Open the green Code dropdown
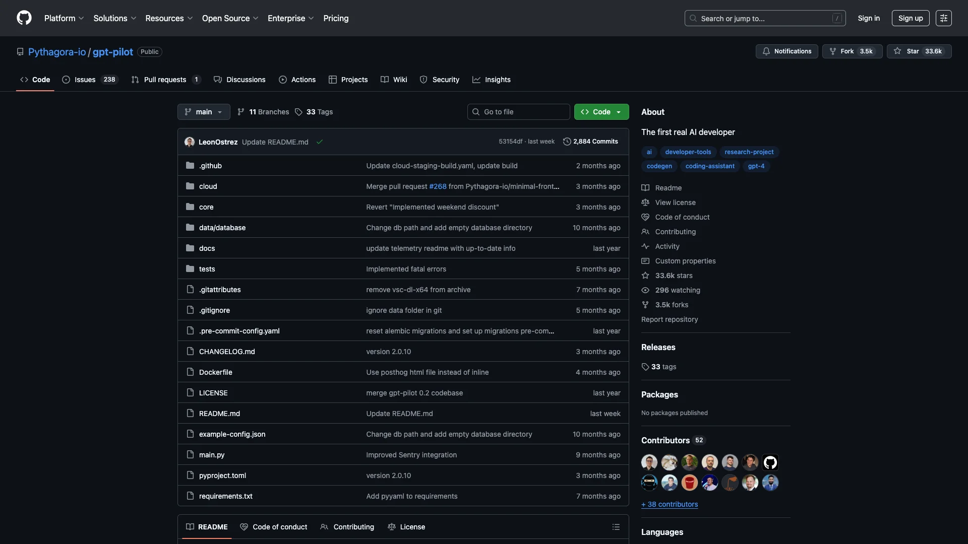Image resolution: width=968 pixels, height=544 pixels. [601, 112]
